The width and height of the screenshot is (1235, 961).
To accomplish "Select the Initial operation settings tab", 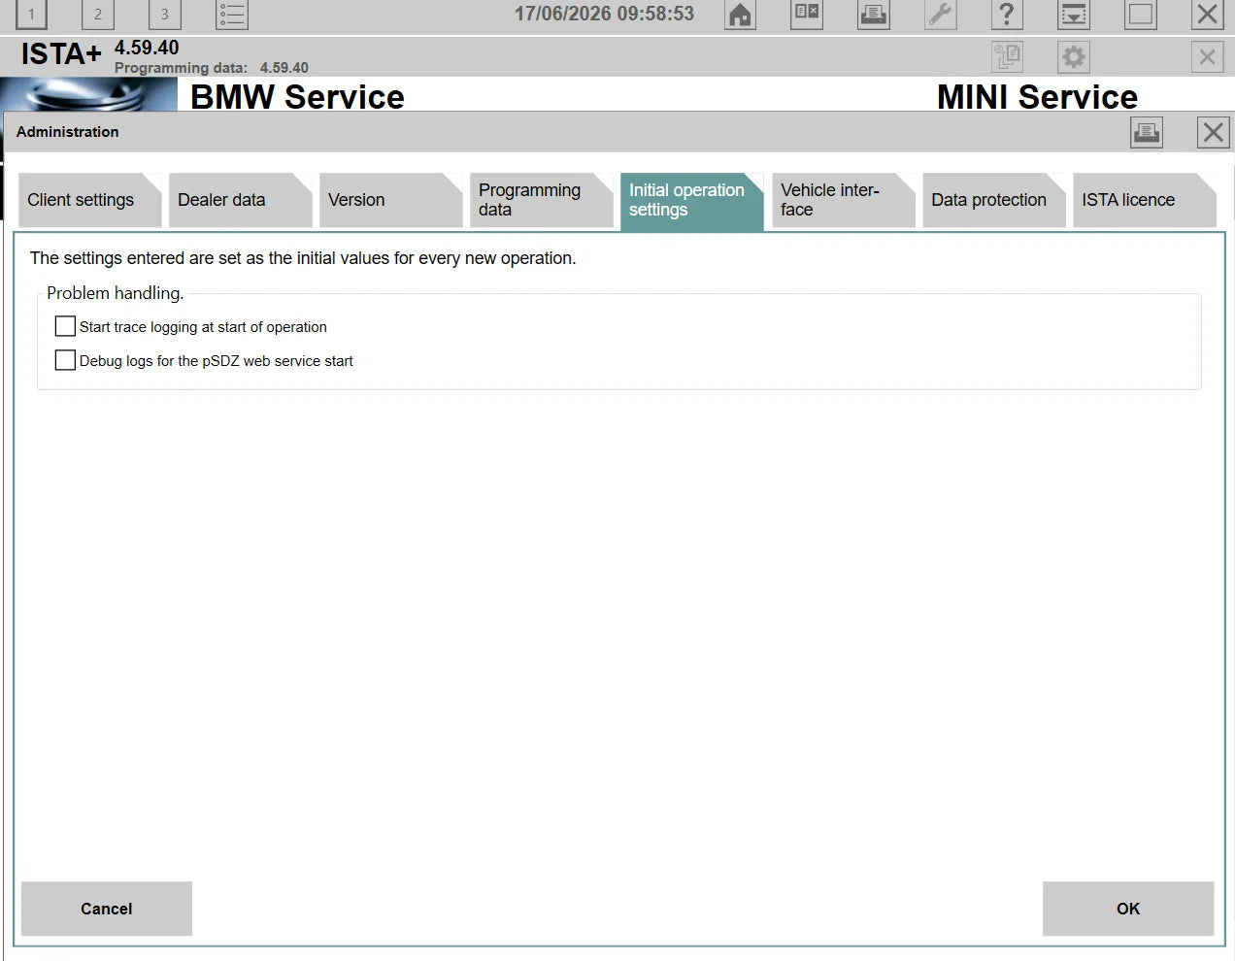I will (692, 201).
